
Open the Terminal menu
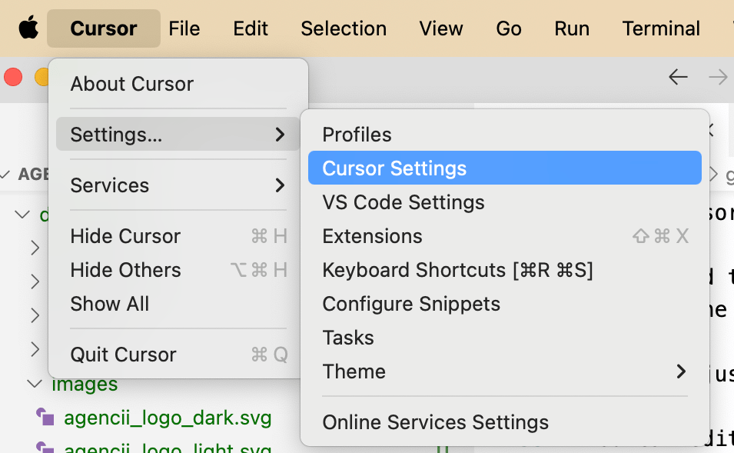pyautogui.click(x=661, y=28)
